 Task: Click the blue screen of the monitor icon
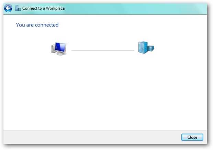click(x=60, y=47)
